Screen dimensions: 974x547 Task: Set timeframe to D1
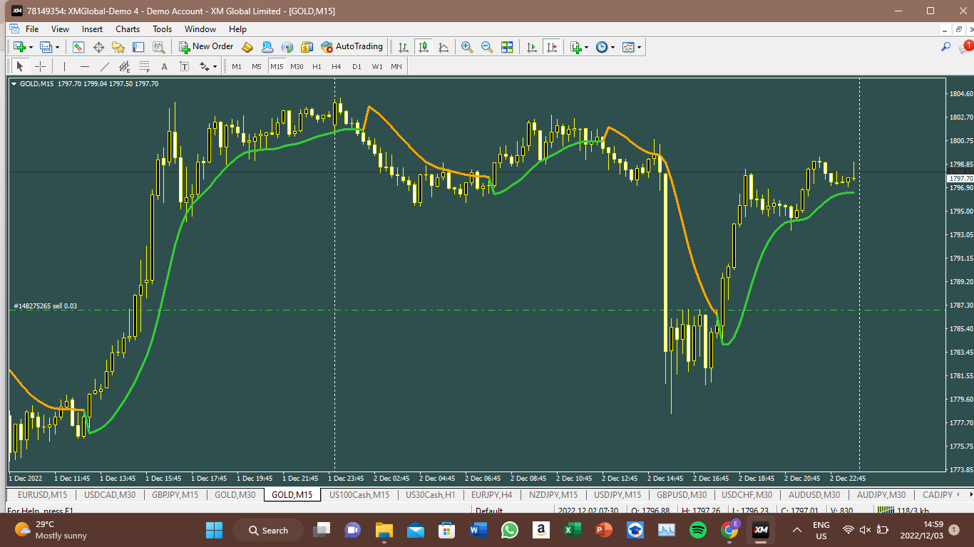click(x=357, y=66)
